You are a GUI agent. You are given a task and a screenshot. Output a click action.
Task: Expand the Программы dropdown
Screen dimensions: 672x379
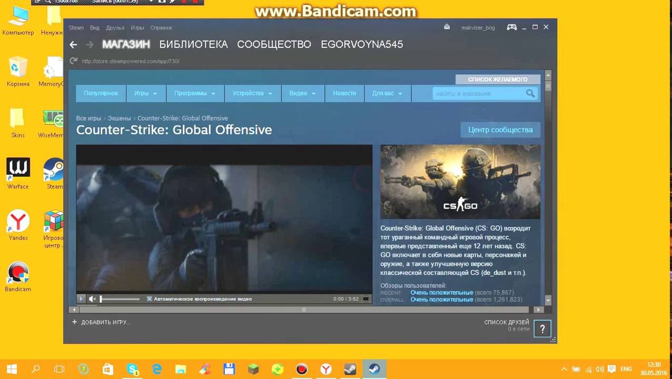[195, 93]
